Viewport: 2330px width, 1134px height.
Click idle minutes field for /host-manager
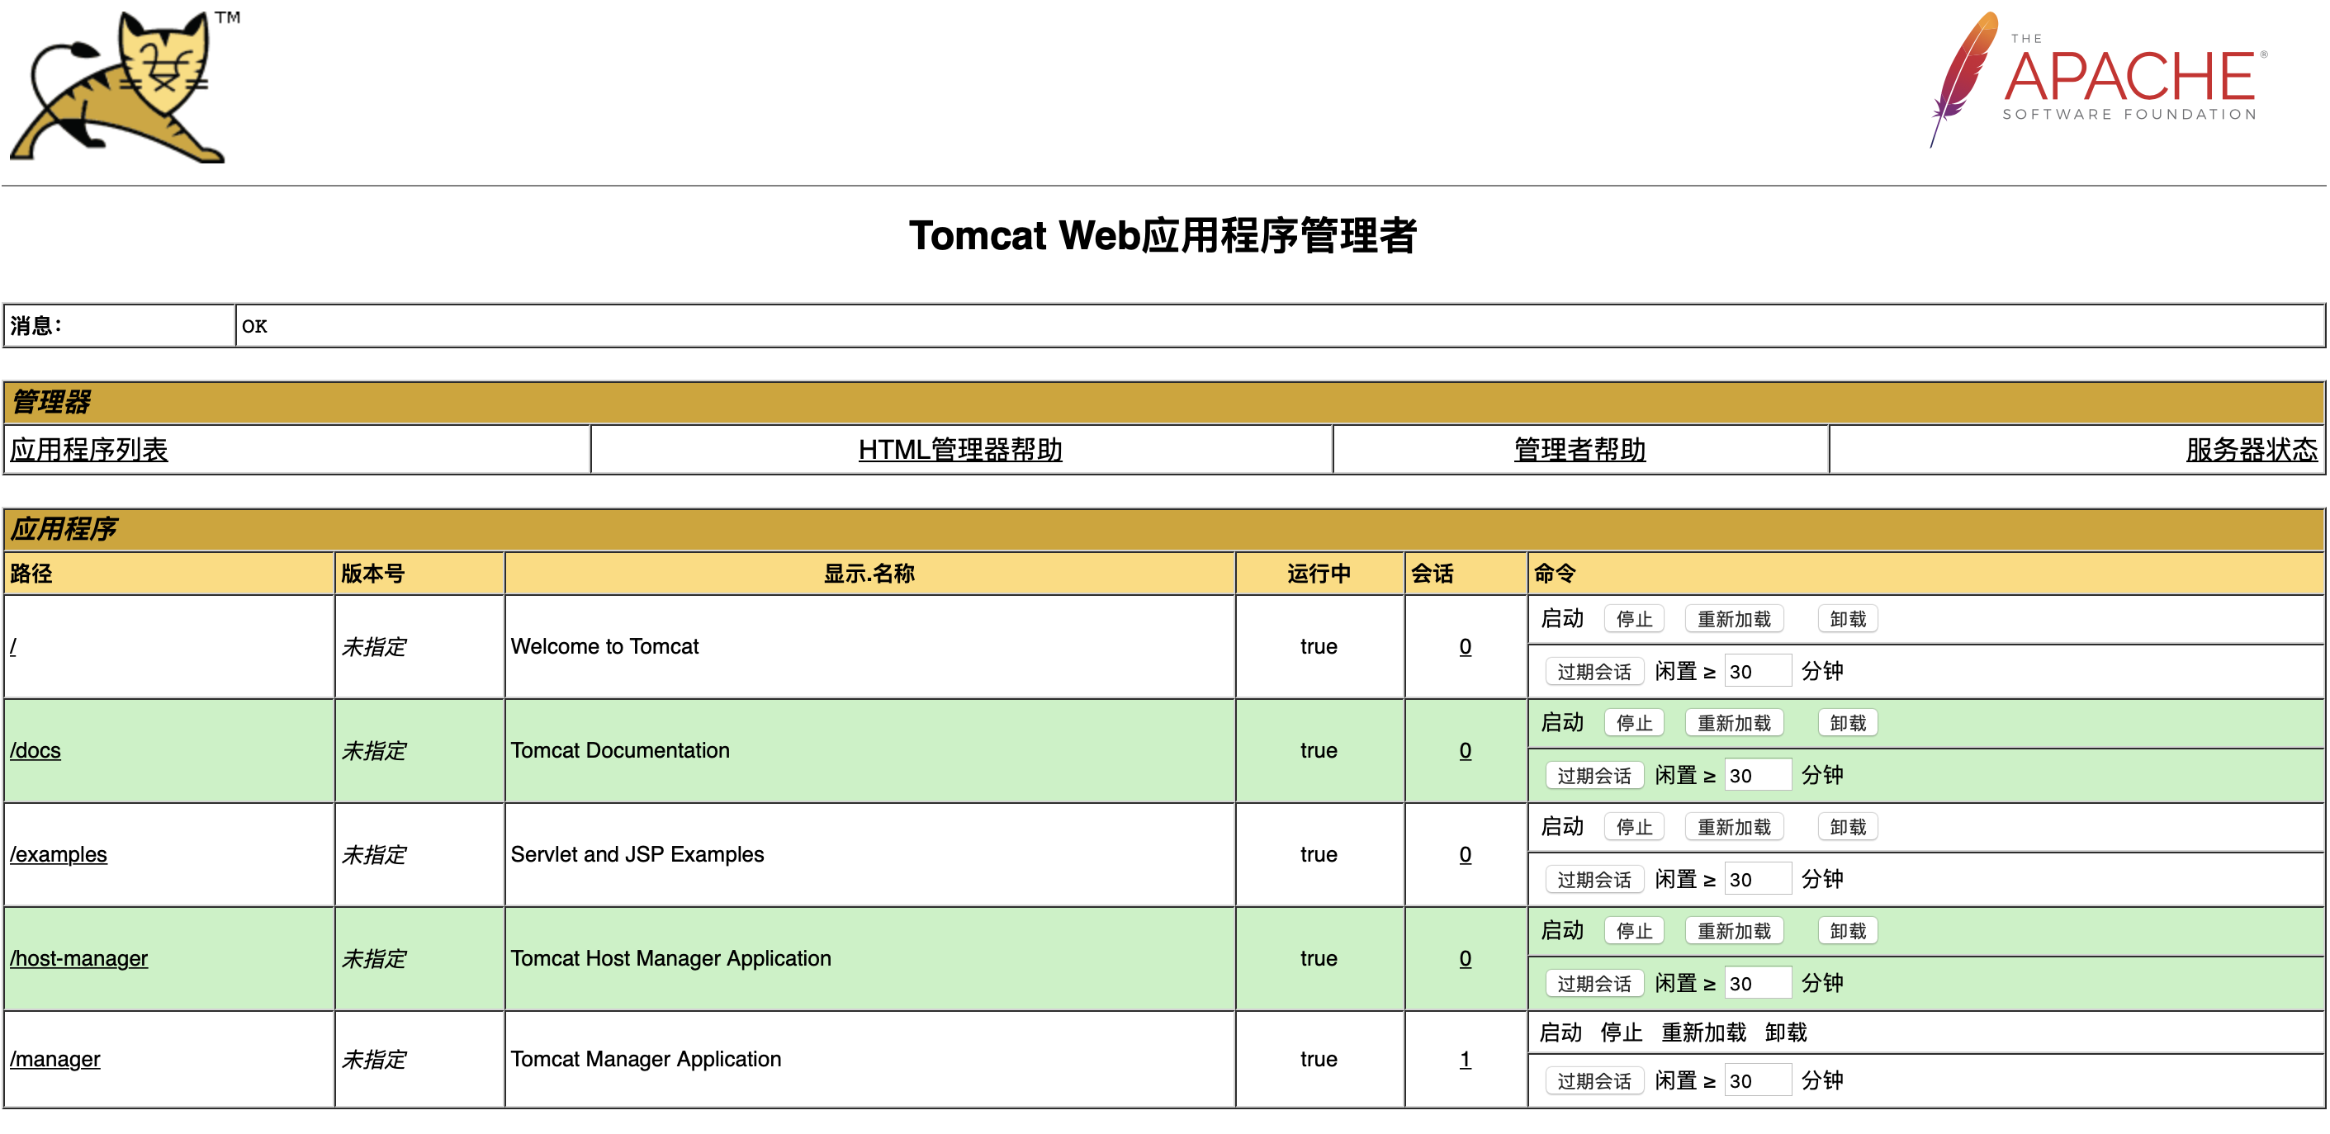tap(1758, 983)
